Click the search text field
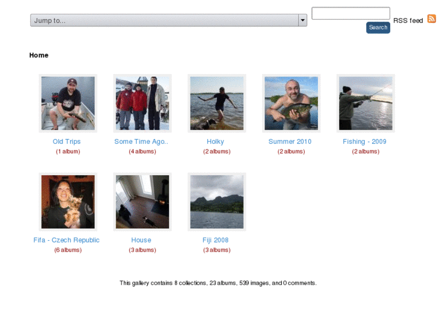 (350, 13)
